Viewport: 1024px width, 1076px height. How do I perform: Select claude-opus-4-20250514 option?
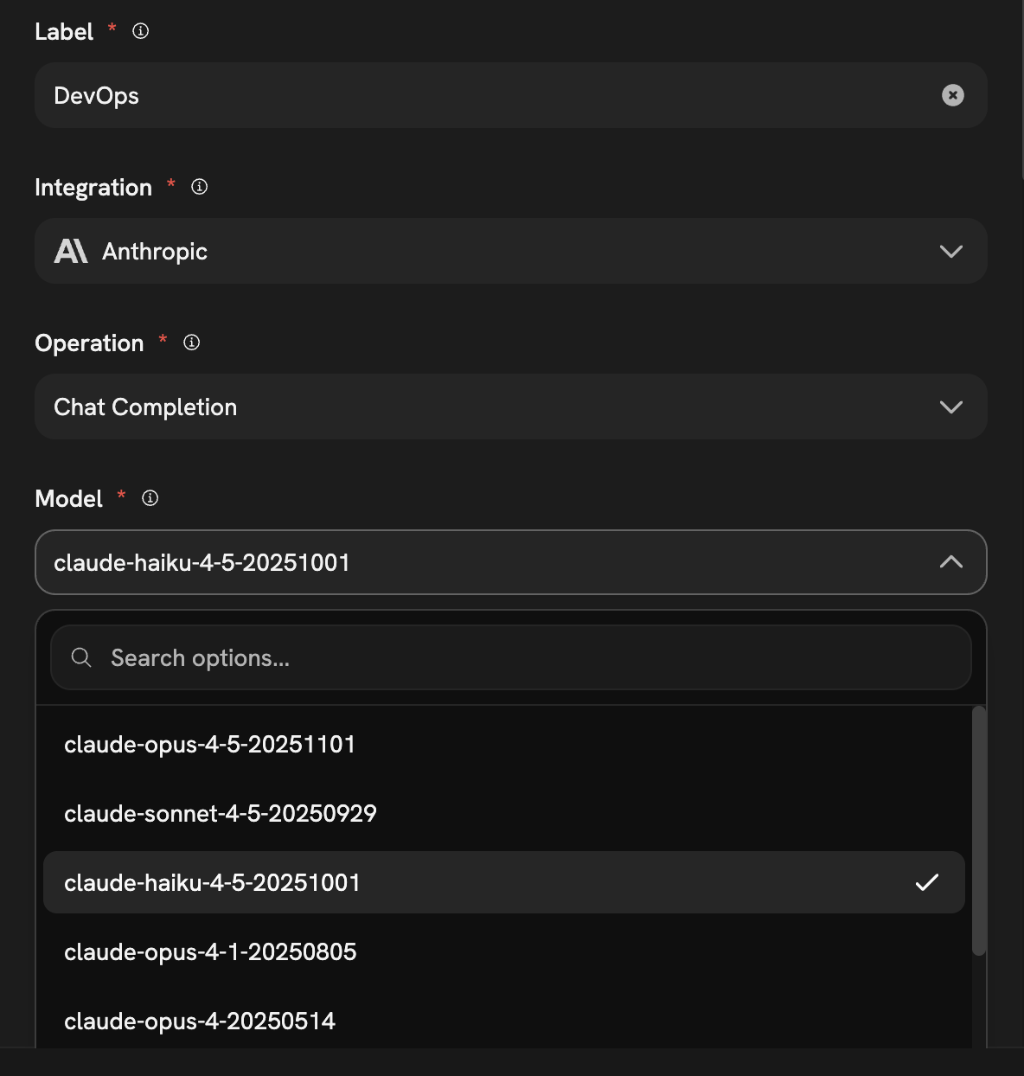(199, 1021)
